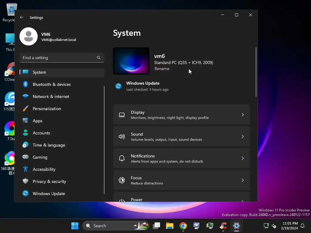Click the Focus icon

(x=122, y=180)
